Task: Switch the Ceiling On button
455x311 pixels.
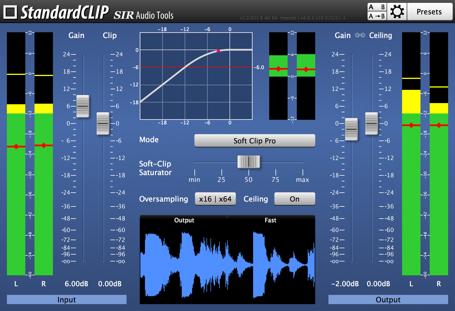Action: tap(295, 199)
